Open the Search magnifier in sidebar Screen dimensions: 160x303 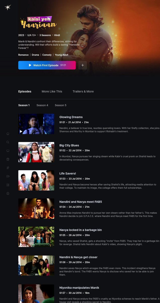click(8, 142)
